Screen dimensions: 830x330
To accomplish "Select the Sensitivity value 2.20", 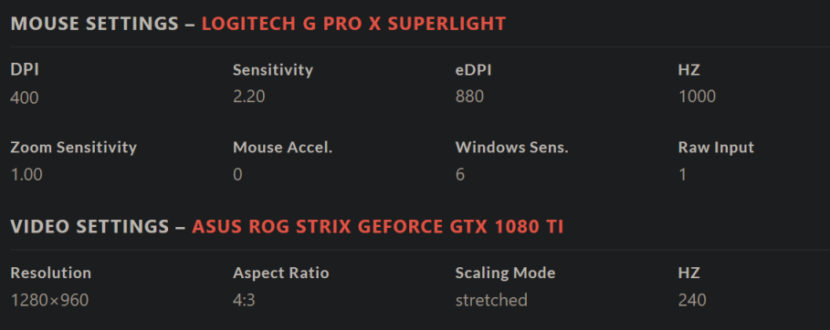I will point(248,97).
